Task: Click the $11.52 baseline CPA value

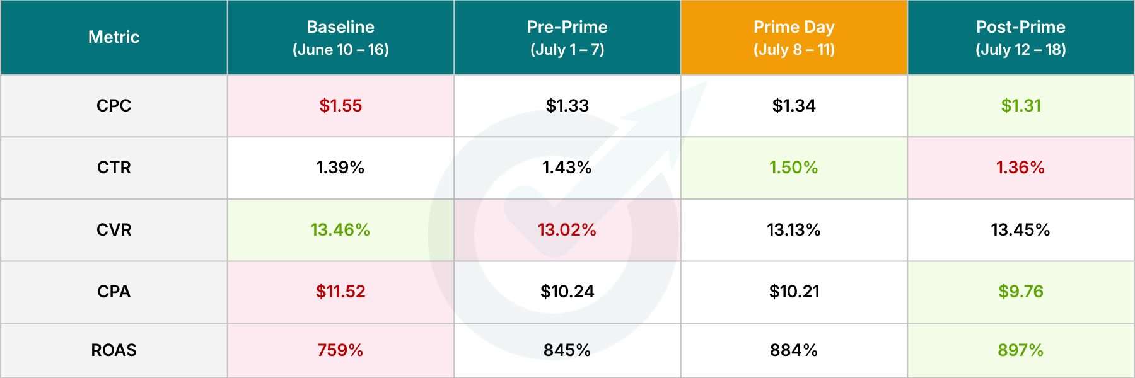Action: point(340,292)
